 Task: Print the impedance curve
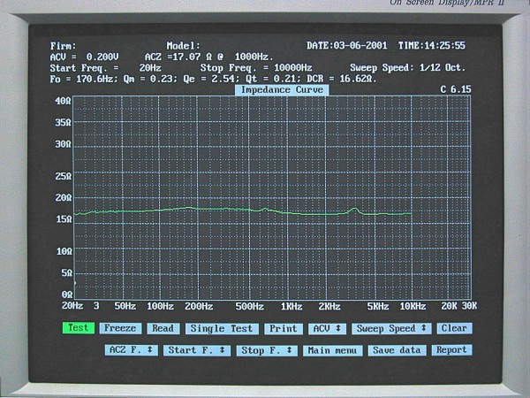(x=284, y=329)
